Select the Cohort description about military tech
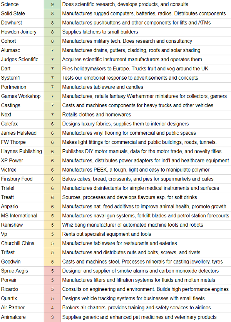The width and height of the screenshot is (231, 322). pos(146,41)
